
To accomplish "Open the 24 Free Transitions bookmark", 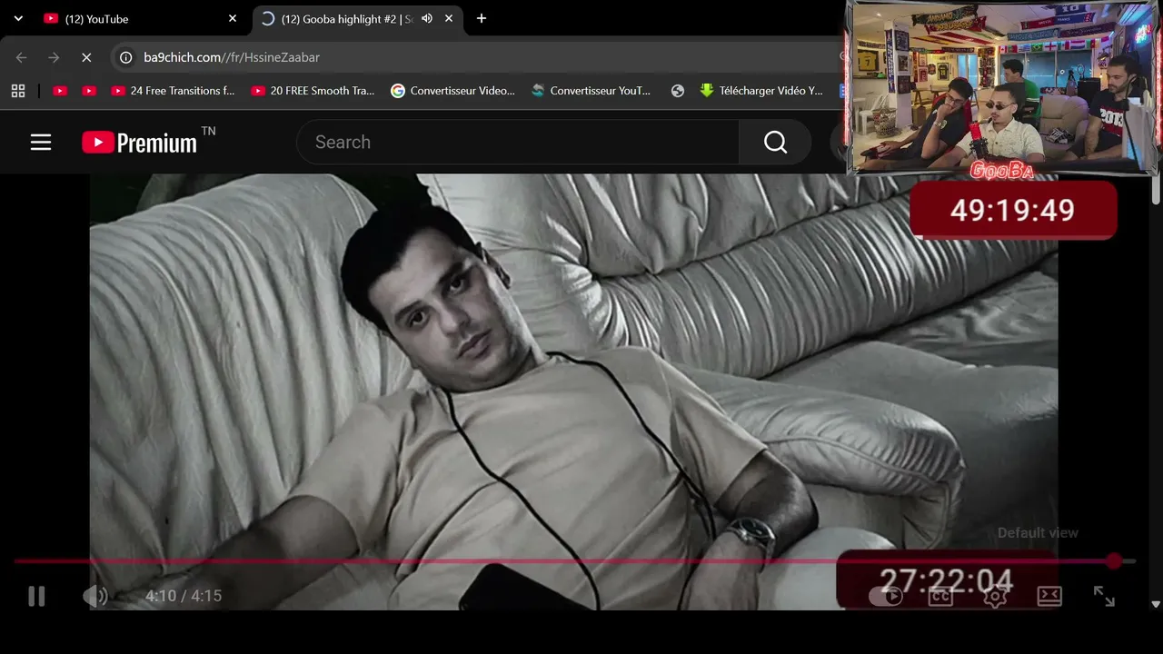I will 173,91.
